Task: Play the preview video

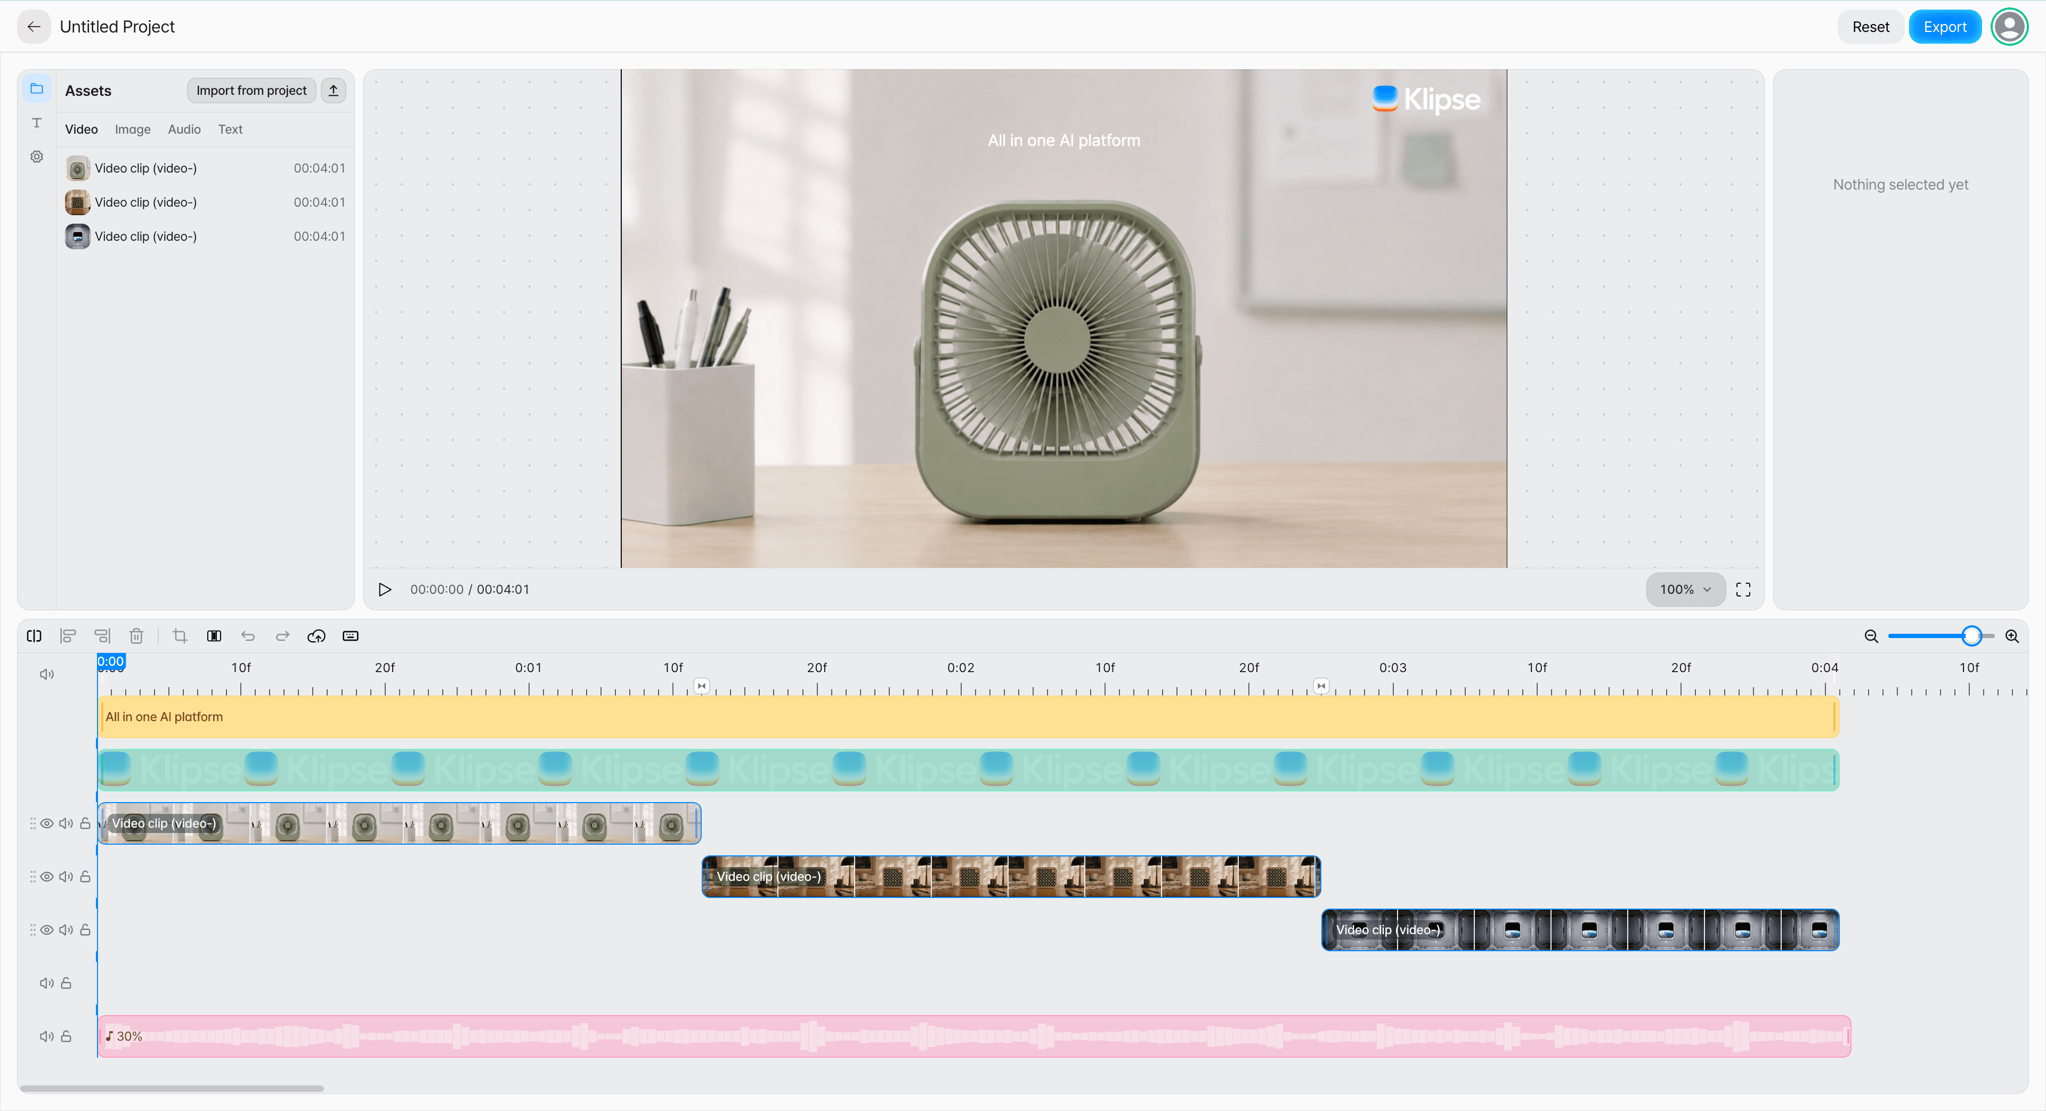Action: tap(384, 589)
